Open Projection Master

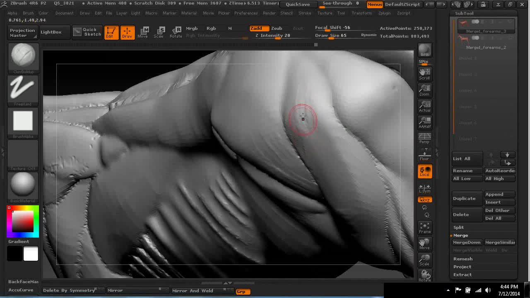tap(22, 33)
